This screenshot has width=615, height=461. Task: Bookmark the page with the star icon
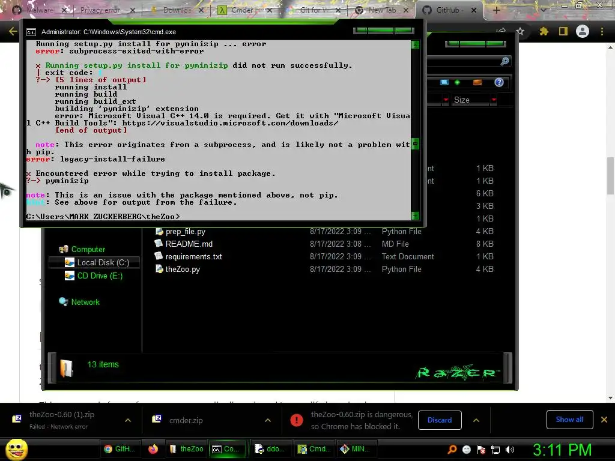[520, 31]
